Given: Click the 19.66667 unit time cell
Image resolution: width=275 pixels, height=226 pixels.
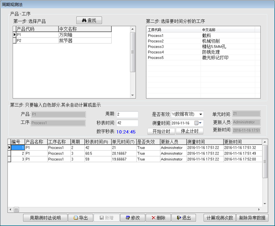Looking at the screenshot, I should pyautogui.click(x=124, y=159).
